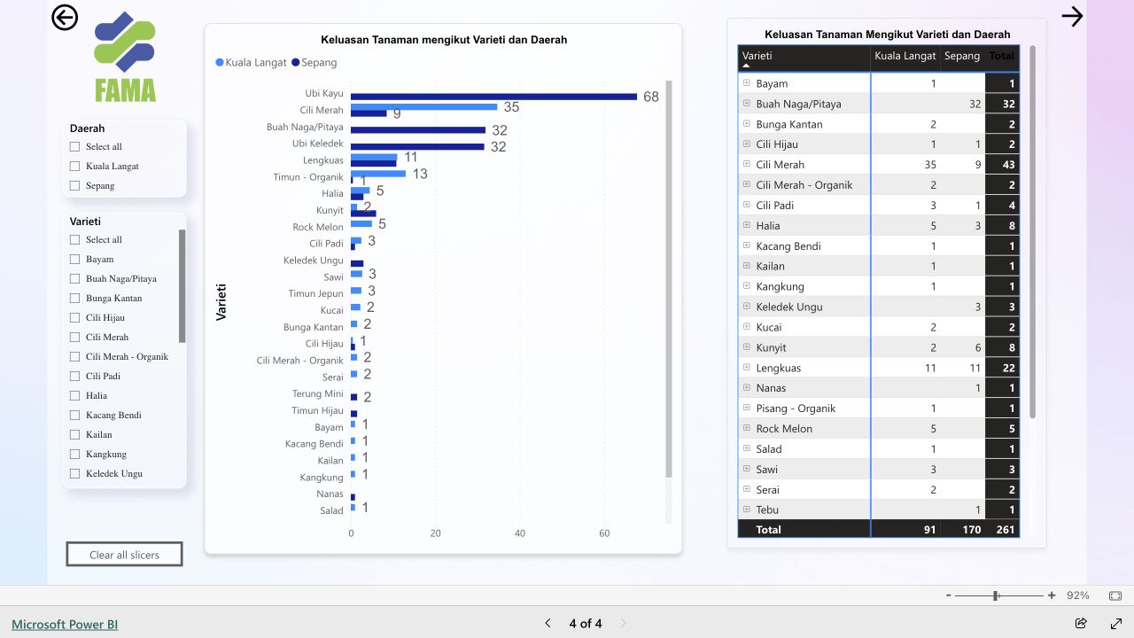The height and width of the screenshot is (638, 1134).
Task: Tick Buah Naga/Pitaya in the Varieti slicer
Action: 75,279
